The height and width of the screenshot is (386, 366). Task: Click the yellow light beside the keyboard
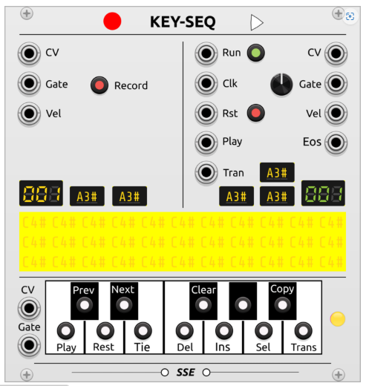coord(338,319)
